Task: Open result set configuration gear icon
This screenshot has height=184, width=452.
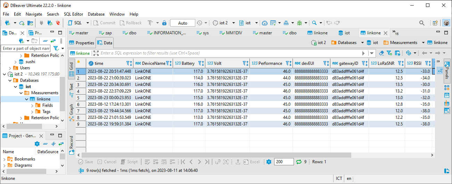Action: (x=269, y=162)
